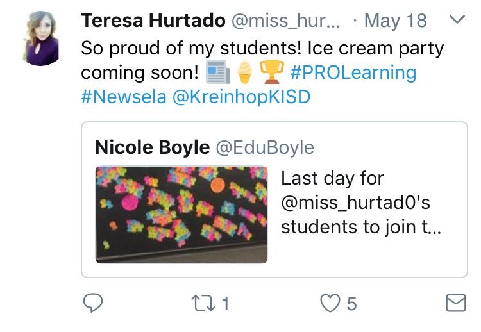The height and width of the screenshot is (332, 481).
Task: Like the tweet with the heart icon
Action: pyautogui.click(x=330, y=303)
